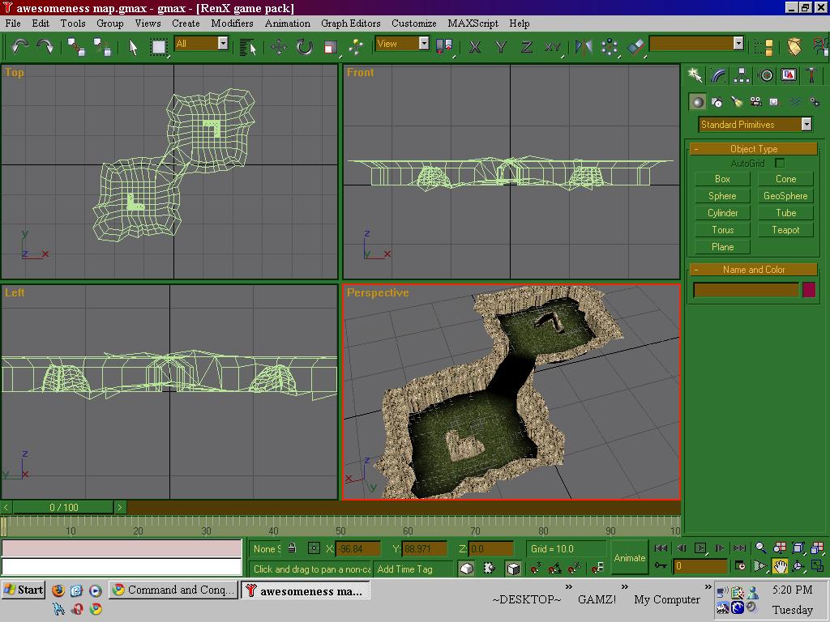830x622 pixels.
Task: Choose the Cameras category icon
Action: tap(755, 102)
